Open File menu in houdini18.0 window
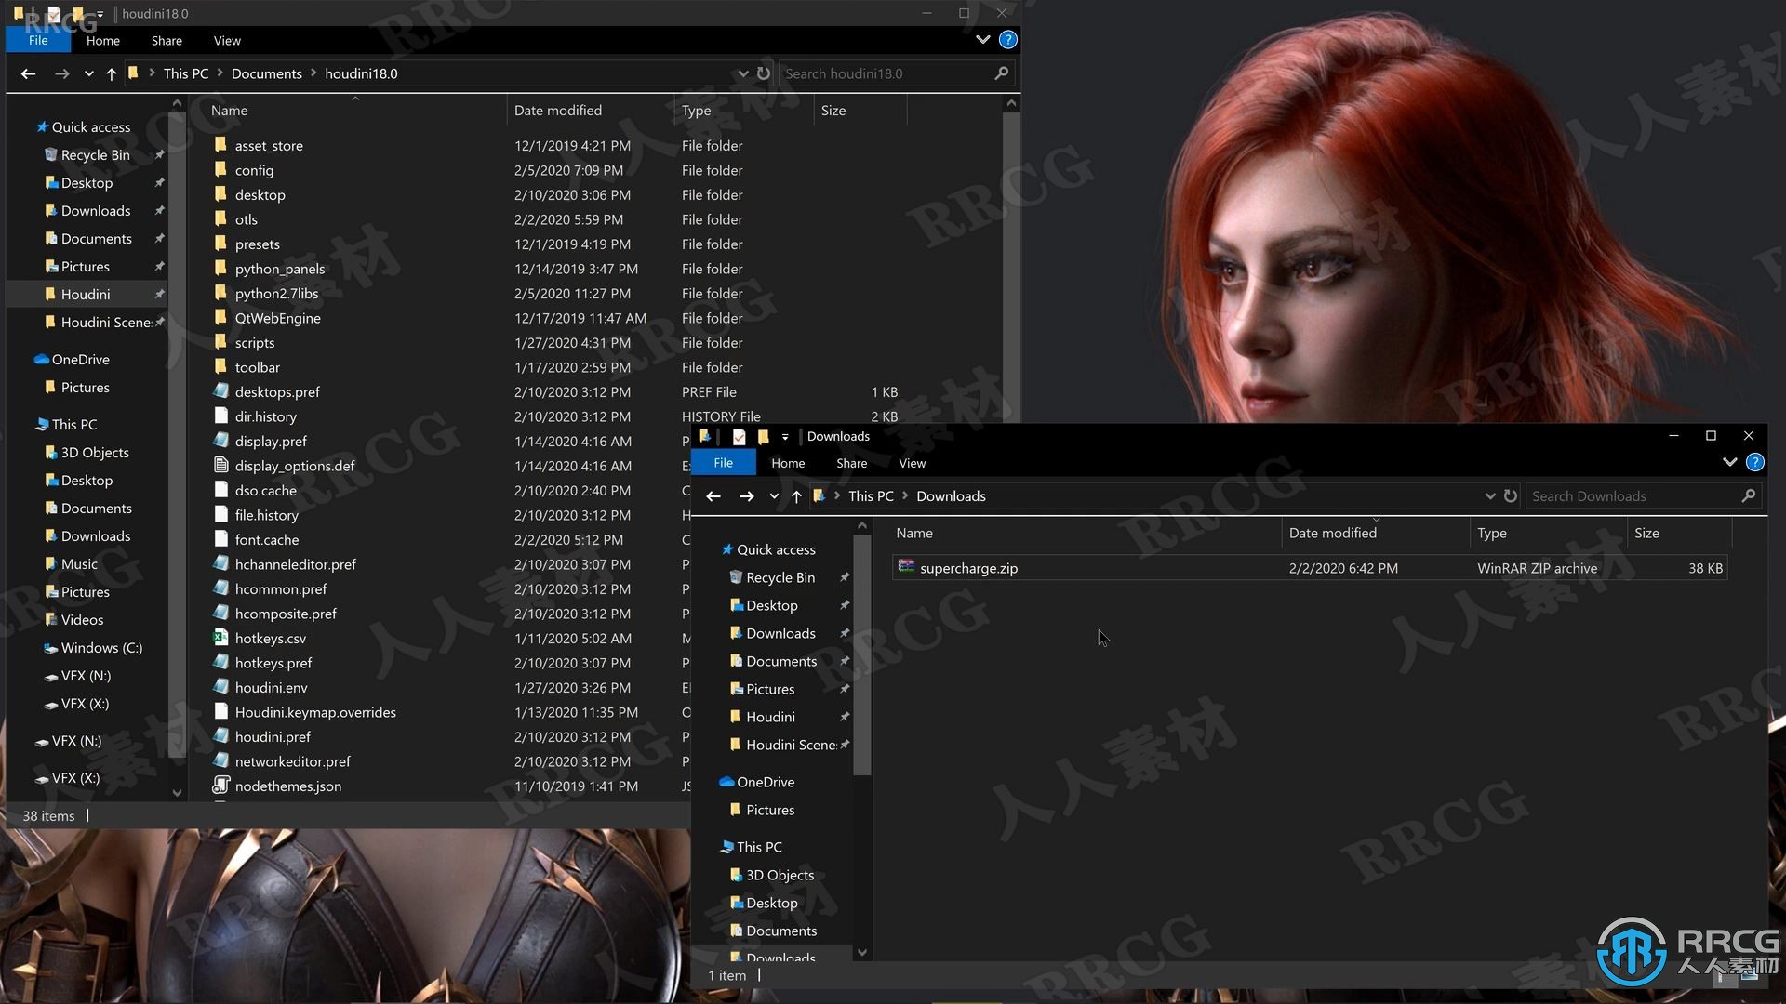 pyautogui.click(x=38, y=40)
